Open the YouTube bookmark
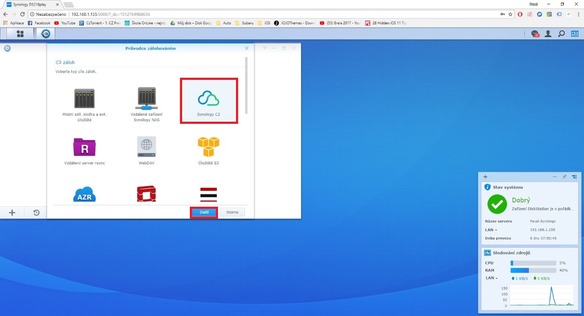 click(x=65, y=23)
